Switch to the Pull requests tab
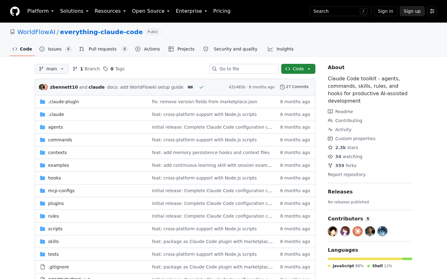The width and height of the screenshot is (447, 279). (103, 49)
